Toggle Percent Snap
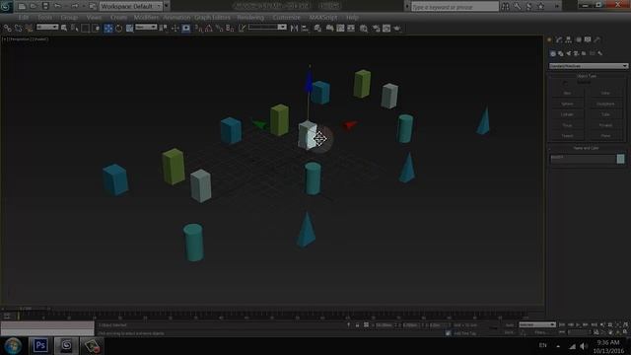The image size is (631, 355). tap(219, 29)
